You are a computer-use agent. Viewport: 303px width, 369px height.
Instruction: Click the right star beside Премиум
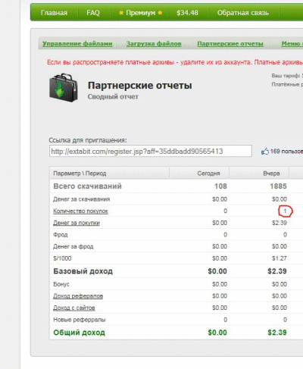(x=160, y=13)
